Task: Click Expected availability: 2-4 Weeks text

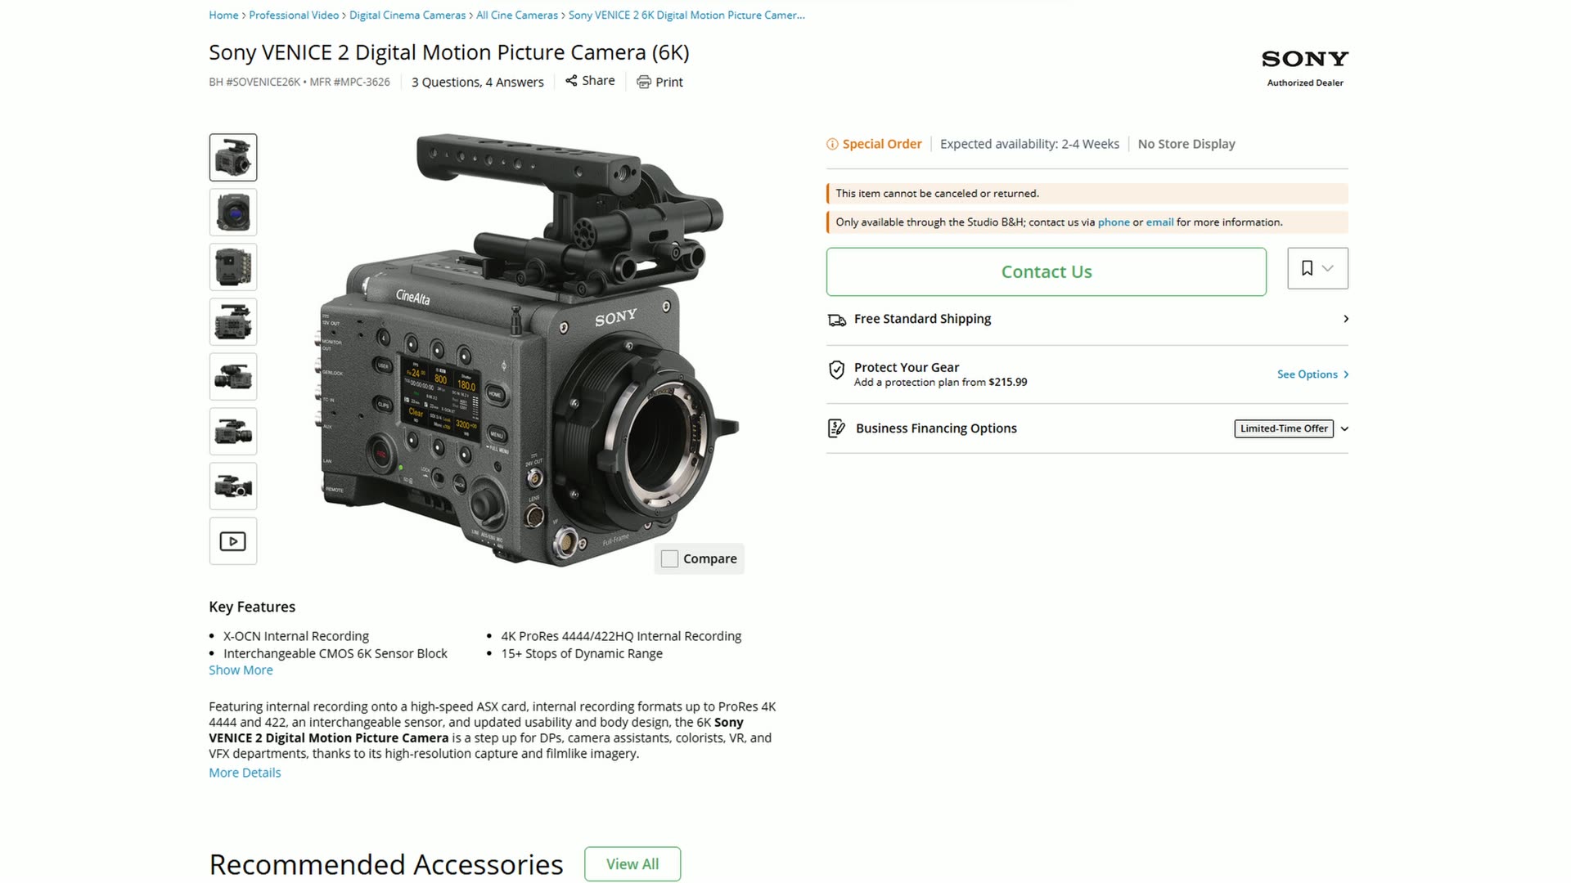Action: coord(1029,144)
